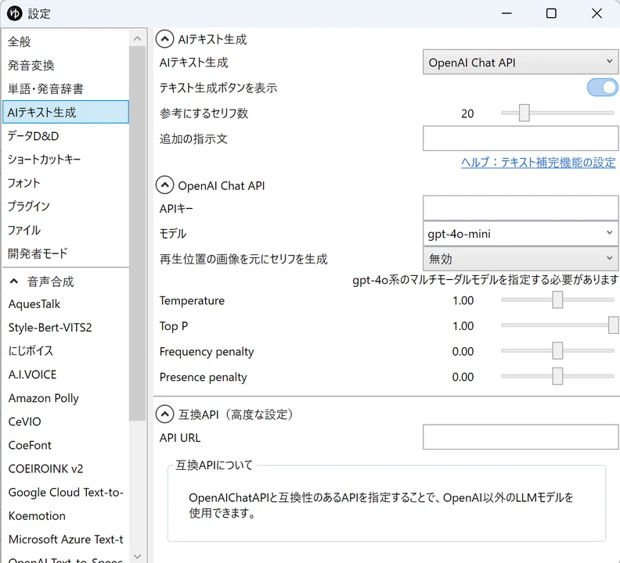This screenshot has width=620, height=563.
Task: Click sidebar scrollbar down arrow
Action: [137, 556]
